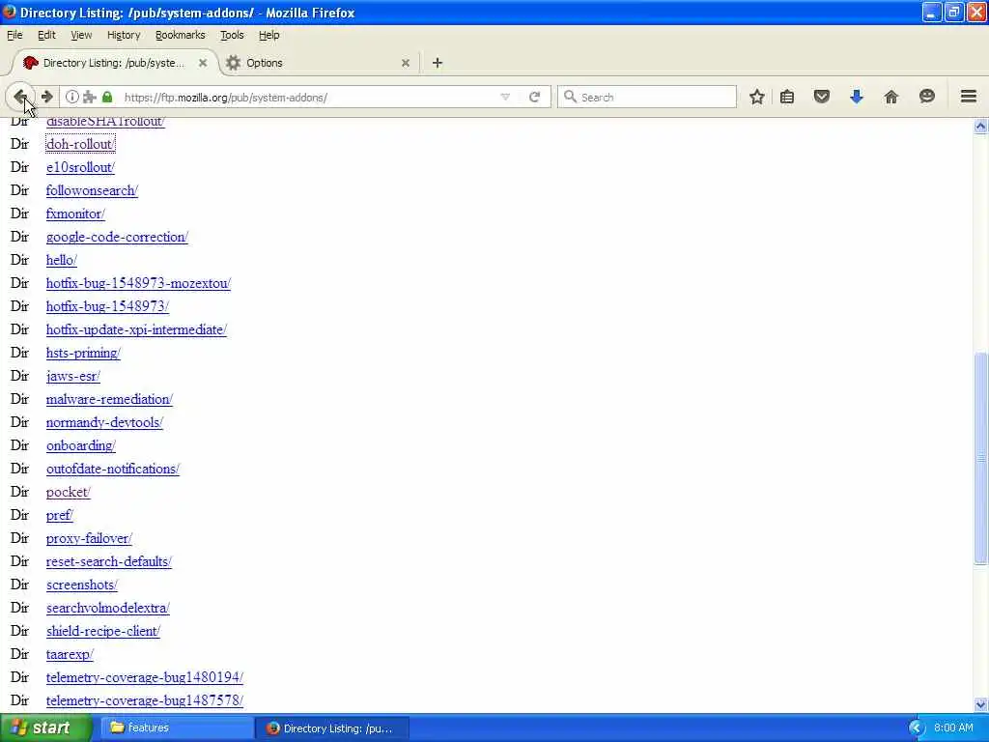Open the jaws-esr/ link
The width and height of the screenshot is (989, 742).
point(73,376)
